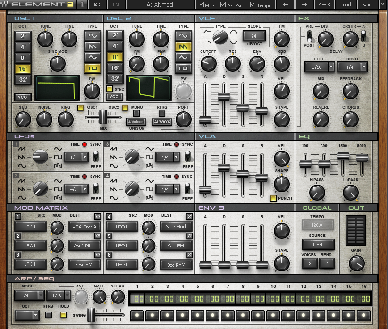Image resolution: width=388 pixels, height=329 pixels.
Task: Select OSC 2 triangle wave type icon
Action: [x=183, y=58]
